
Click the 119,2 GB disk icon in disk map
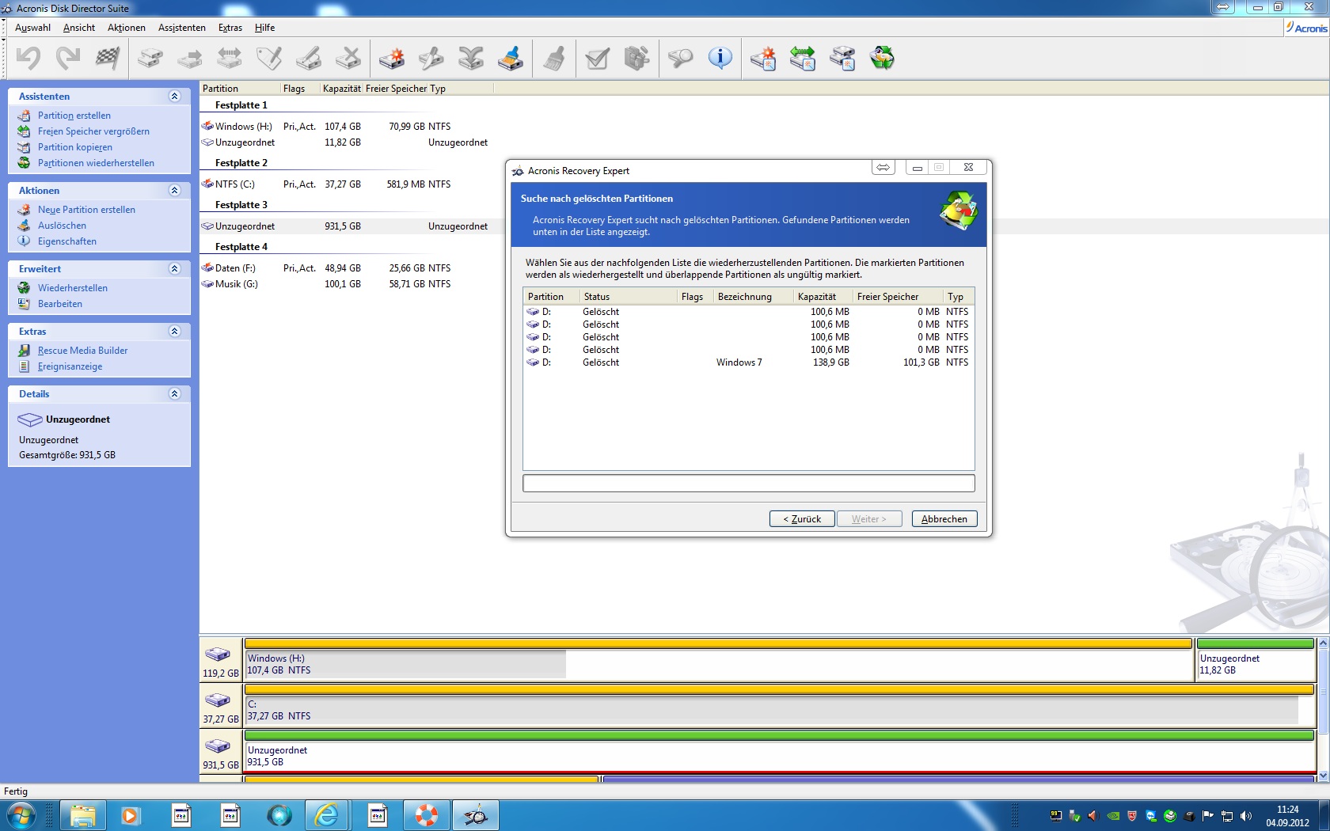coord(218,655)
